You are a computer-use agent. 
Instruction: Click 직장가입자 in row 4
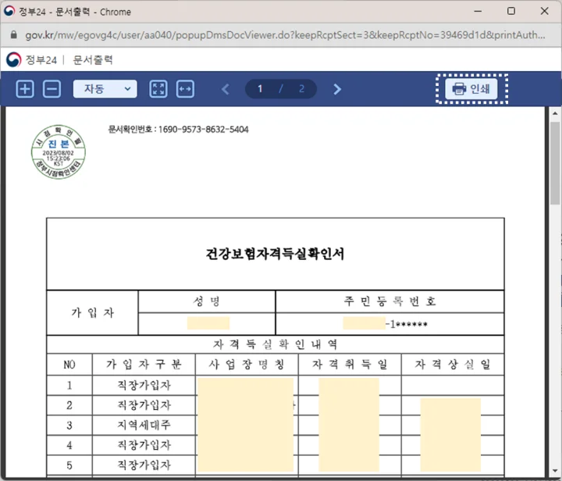click(144, 446)
